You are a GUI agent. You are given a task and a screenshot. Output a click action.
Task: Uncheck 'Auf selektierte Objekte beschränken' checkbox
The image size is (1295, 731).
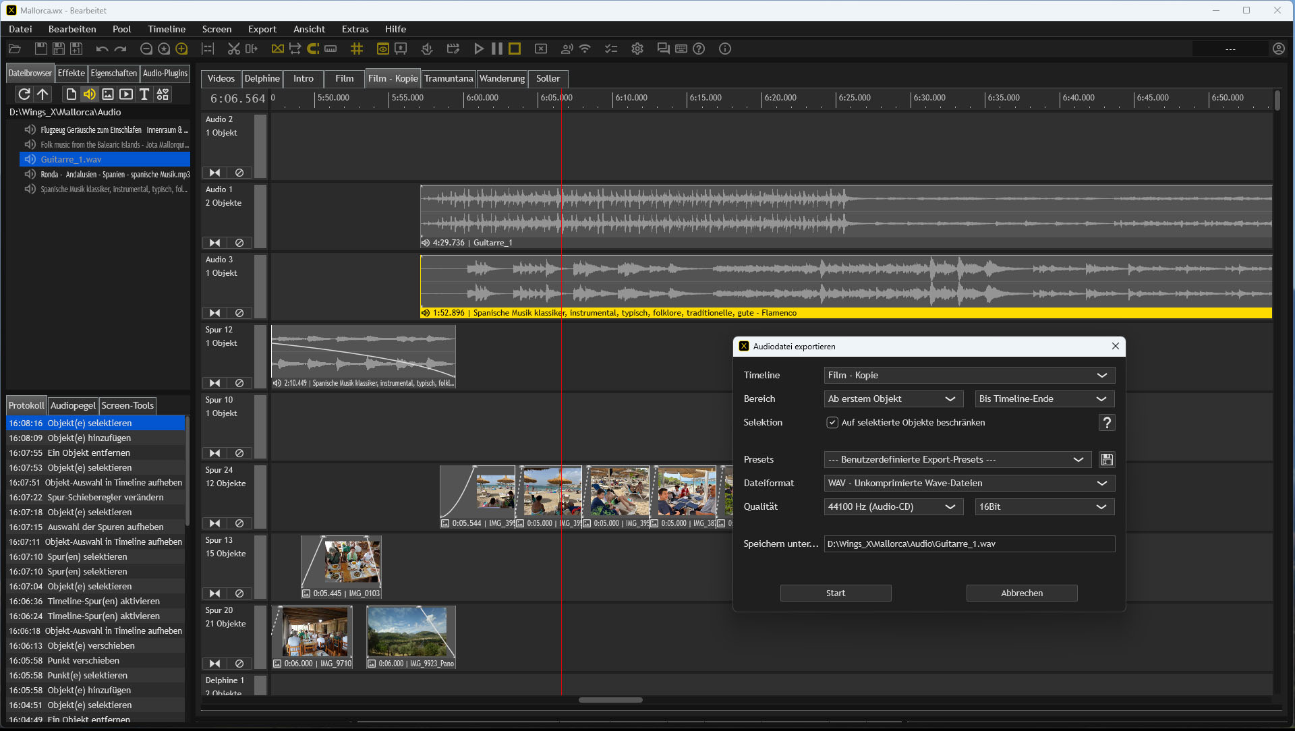coord(832,423)
